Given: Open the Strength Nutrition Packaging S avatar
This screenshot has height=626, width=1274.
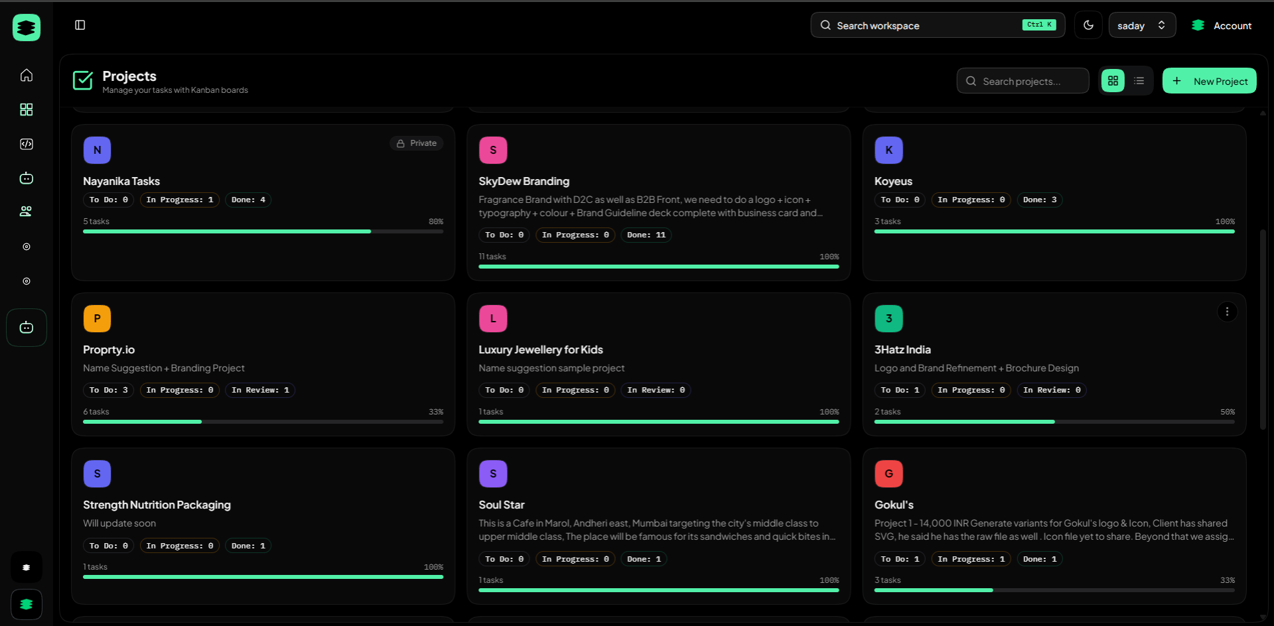Looking at the screenshot, I should click(x=97, y=473).
